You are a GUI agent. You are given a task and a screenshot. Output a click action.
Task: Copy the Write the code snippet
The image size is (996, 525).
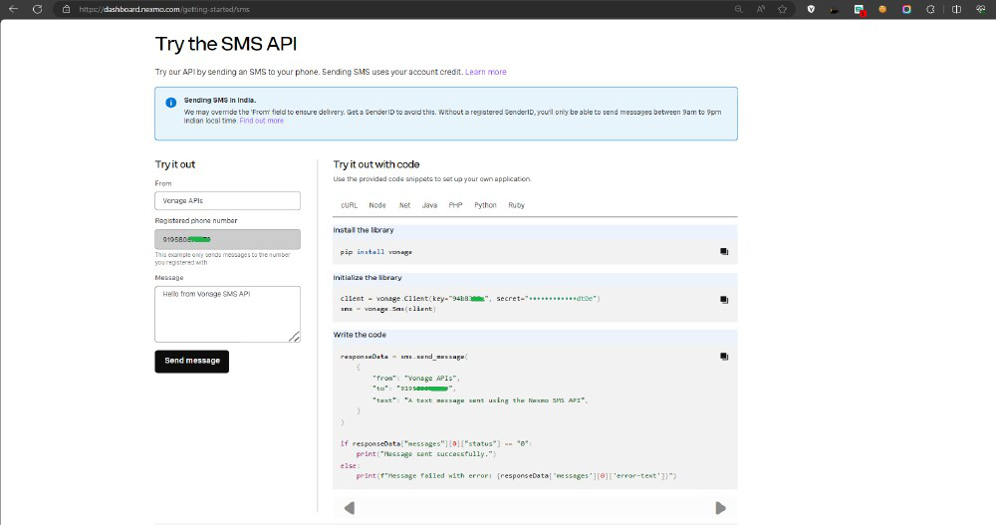(x=724, y=357)
